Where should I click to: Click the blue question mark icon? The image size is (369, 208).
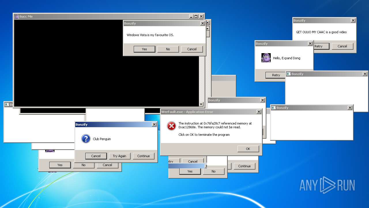86,139
